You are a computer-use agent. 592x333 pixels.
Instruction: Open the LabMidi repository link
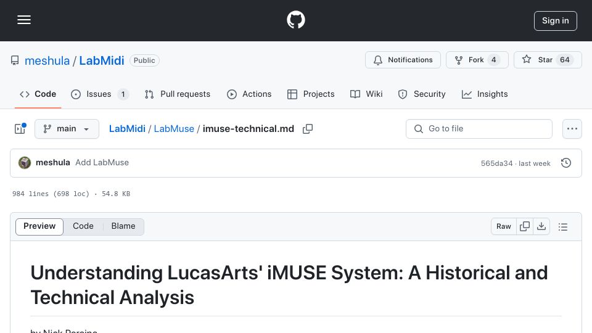102,60
